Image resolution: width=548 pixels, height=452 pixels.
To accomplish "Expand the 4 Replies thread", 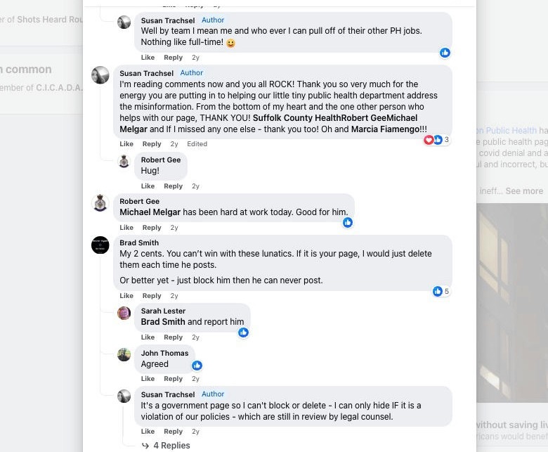I will tap(166, 446).
